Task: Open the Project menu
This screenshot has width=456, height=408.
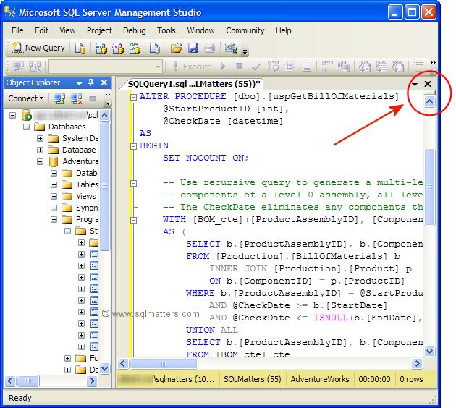Action: 99,30
